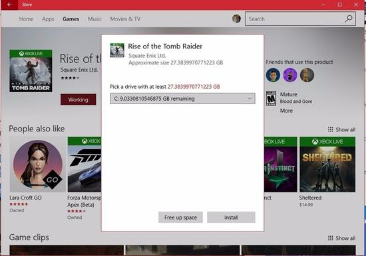Click the Lara Croft GO title text
366x256 pixels.
point(25,198)
